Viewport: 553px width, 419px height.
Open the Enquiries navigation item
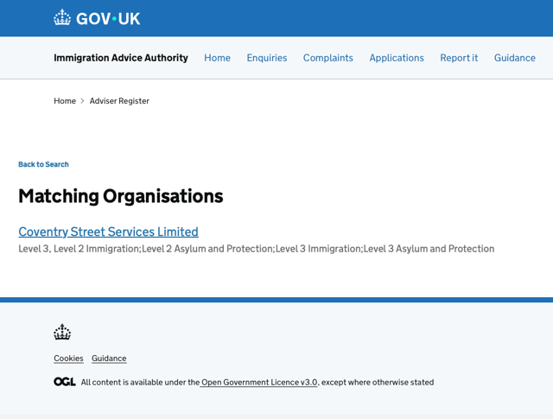[267, 58]
